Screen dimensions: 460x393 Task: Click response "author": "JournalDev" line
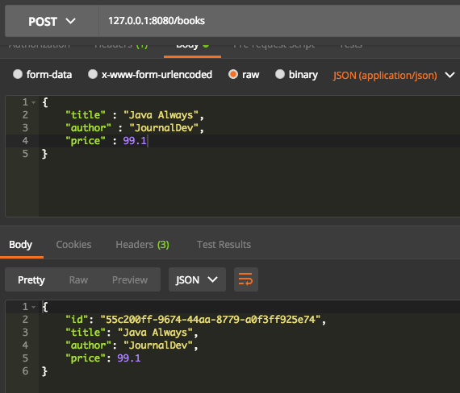point(132,345)
